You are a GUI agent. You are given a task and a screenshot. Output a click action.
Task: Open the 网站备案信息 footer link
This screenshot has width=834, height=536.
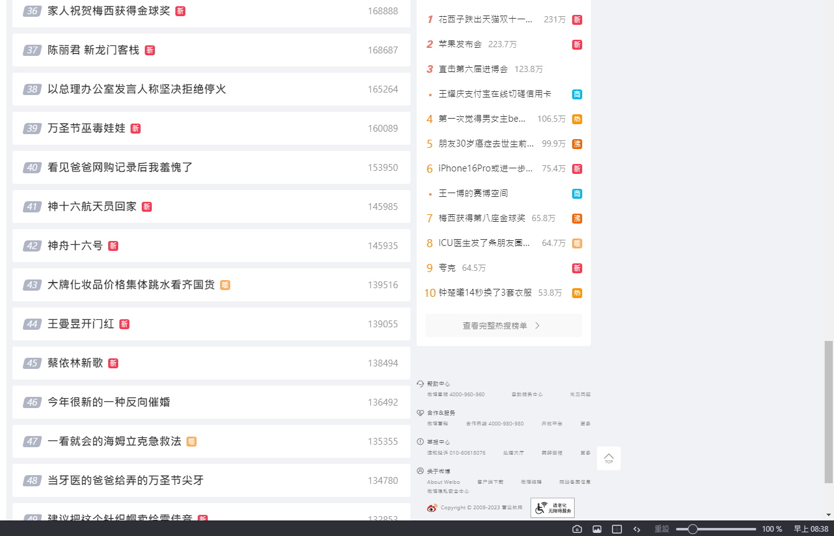click(x=575, y=482)
